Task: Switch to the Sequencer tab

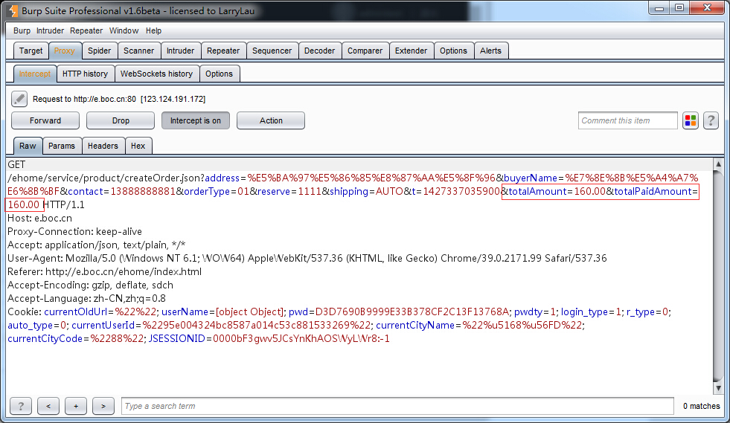Action: [272, 51]
